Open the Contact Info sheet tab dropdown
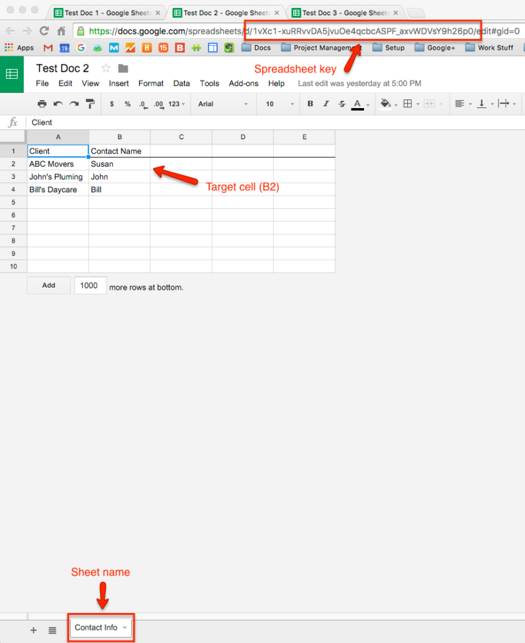Viewport: 525px width, 643px height. point(124,628)
